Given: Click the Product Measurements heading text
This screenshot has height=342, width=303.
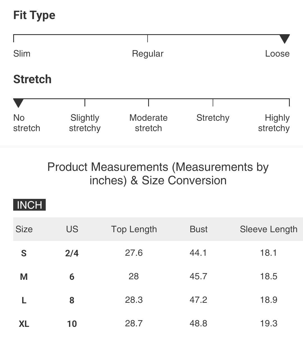Looking at the screenshot, I should (158, 174).
